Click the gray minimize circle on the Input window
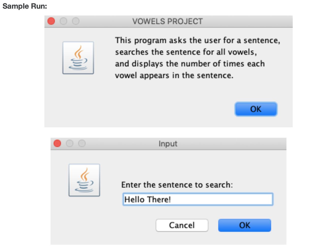Viewport: 311px width, 247px height. 70,144
